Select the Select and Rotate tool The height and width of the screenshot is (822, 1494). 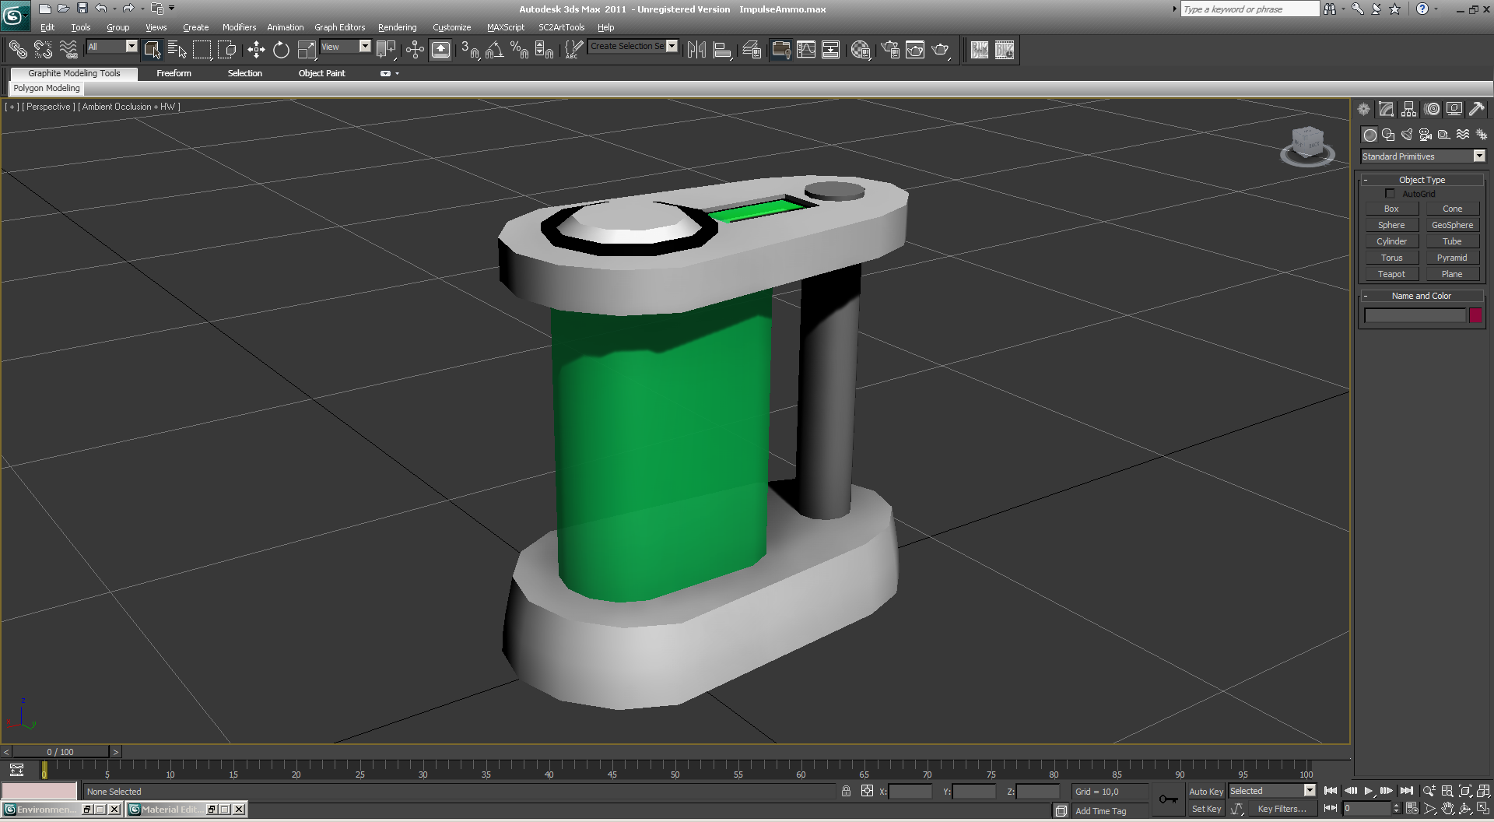281,50
